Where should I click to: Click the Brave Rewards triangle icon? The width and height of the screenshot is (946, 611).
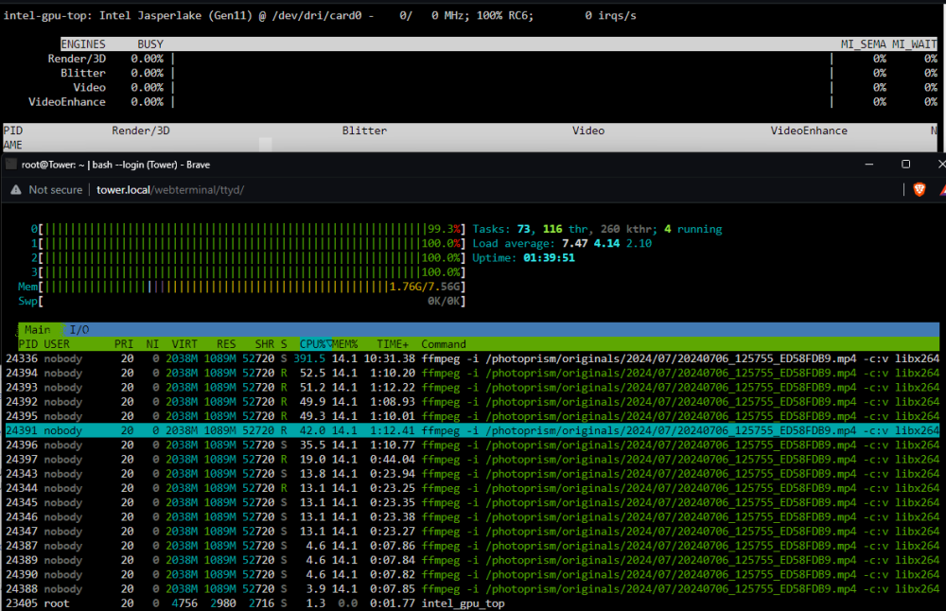click(x=943, y=190)
